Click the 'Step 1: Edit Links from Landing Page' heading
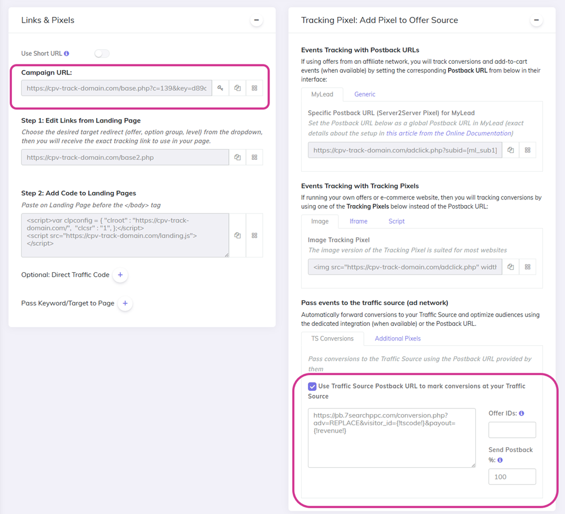 point(81,121)
